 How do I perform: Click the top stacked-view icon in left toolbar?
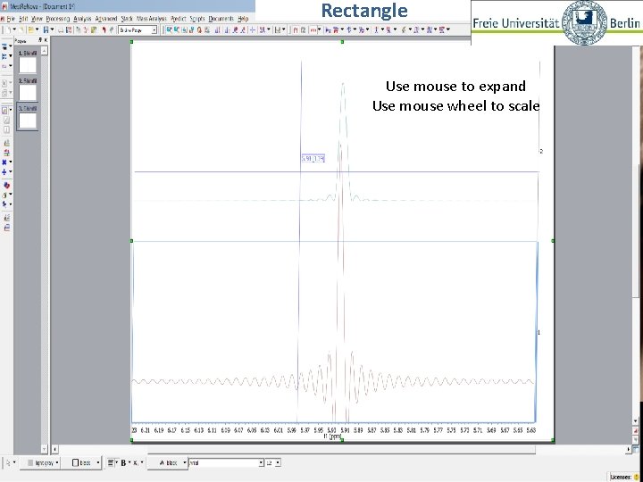[x=5, y=46]
